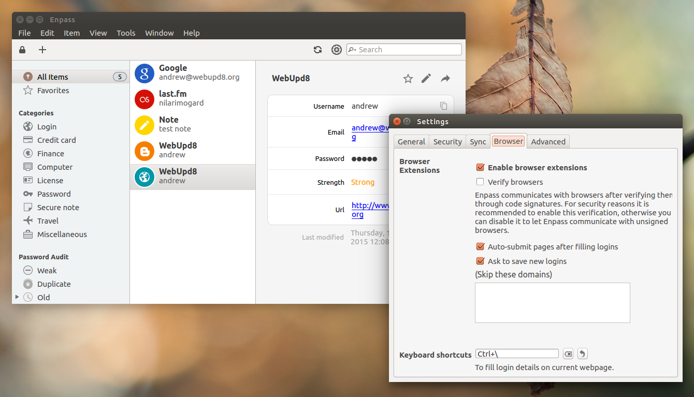Select the Google list entry

(193, 73)
